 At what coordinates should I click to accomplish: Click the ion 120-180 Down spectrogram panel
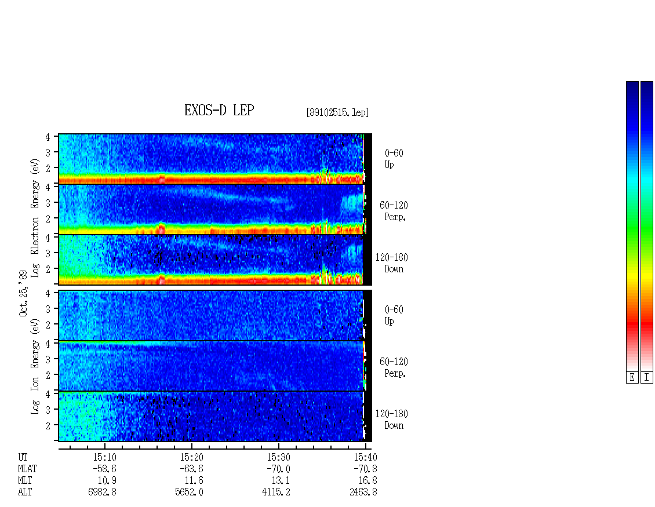(x=214, y=417)
